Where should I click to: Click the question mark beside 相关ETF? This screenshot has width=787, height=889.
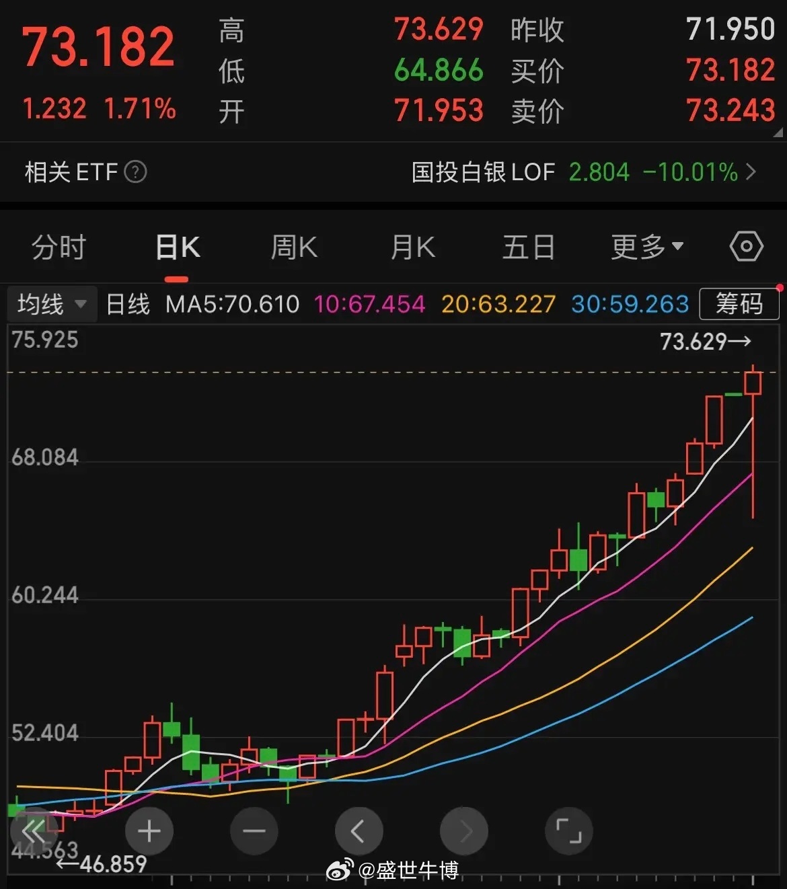pyautogui.click(x=136, y=173)
